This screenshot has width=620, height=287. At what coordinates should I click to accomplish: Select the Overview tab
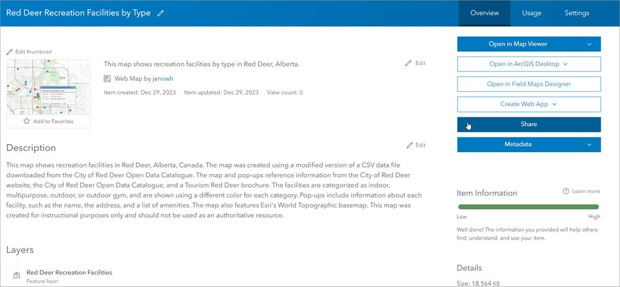[x=485, y=13]
